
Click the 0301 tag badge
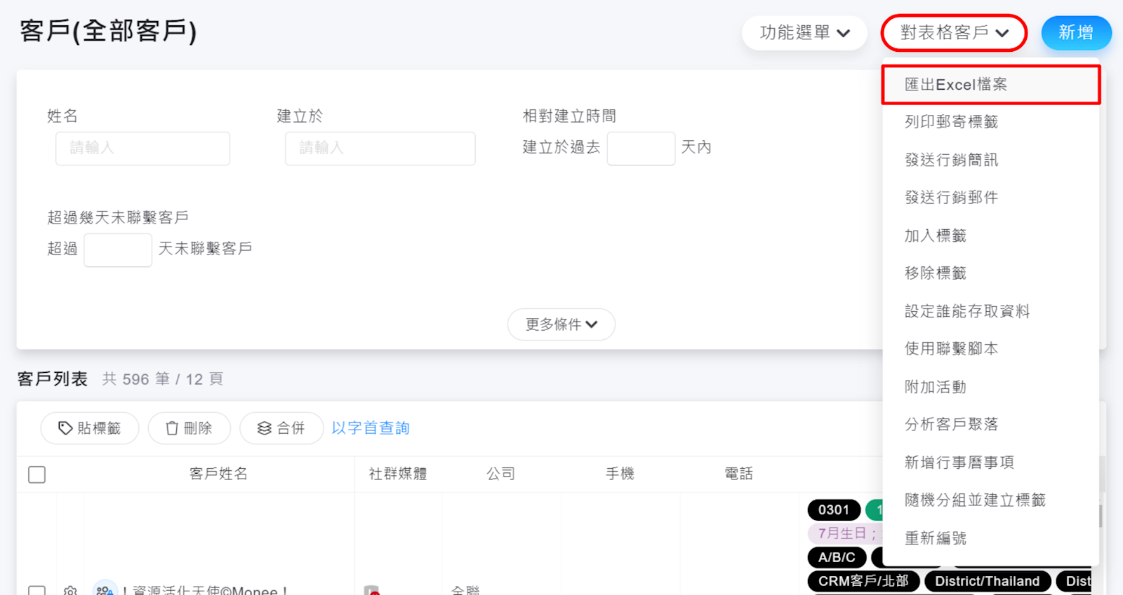click(834, 510)
